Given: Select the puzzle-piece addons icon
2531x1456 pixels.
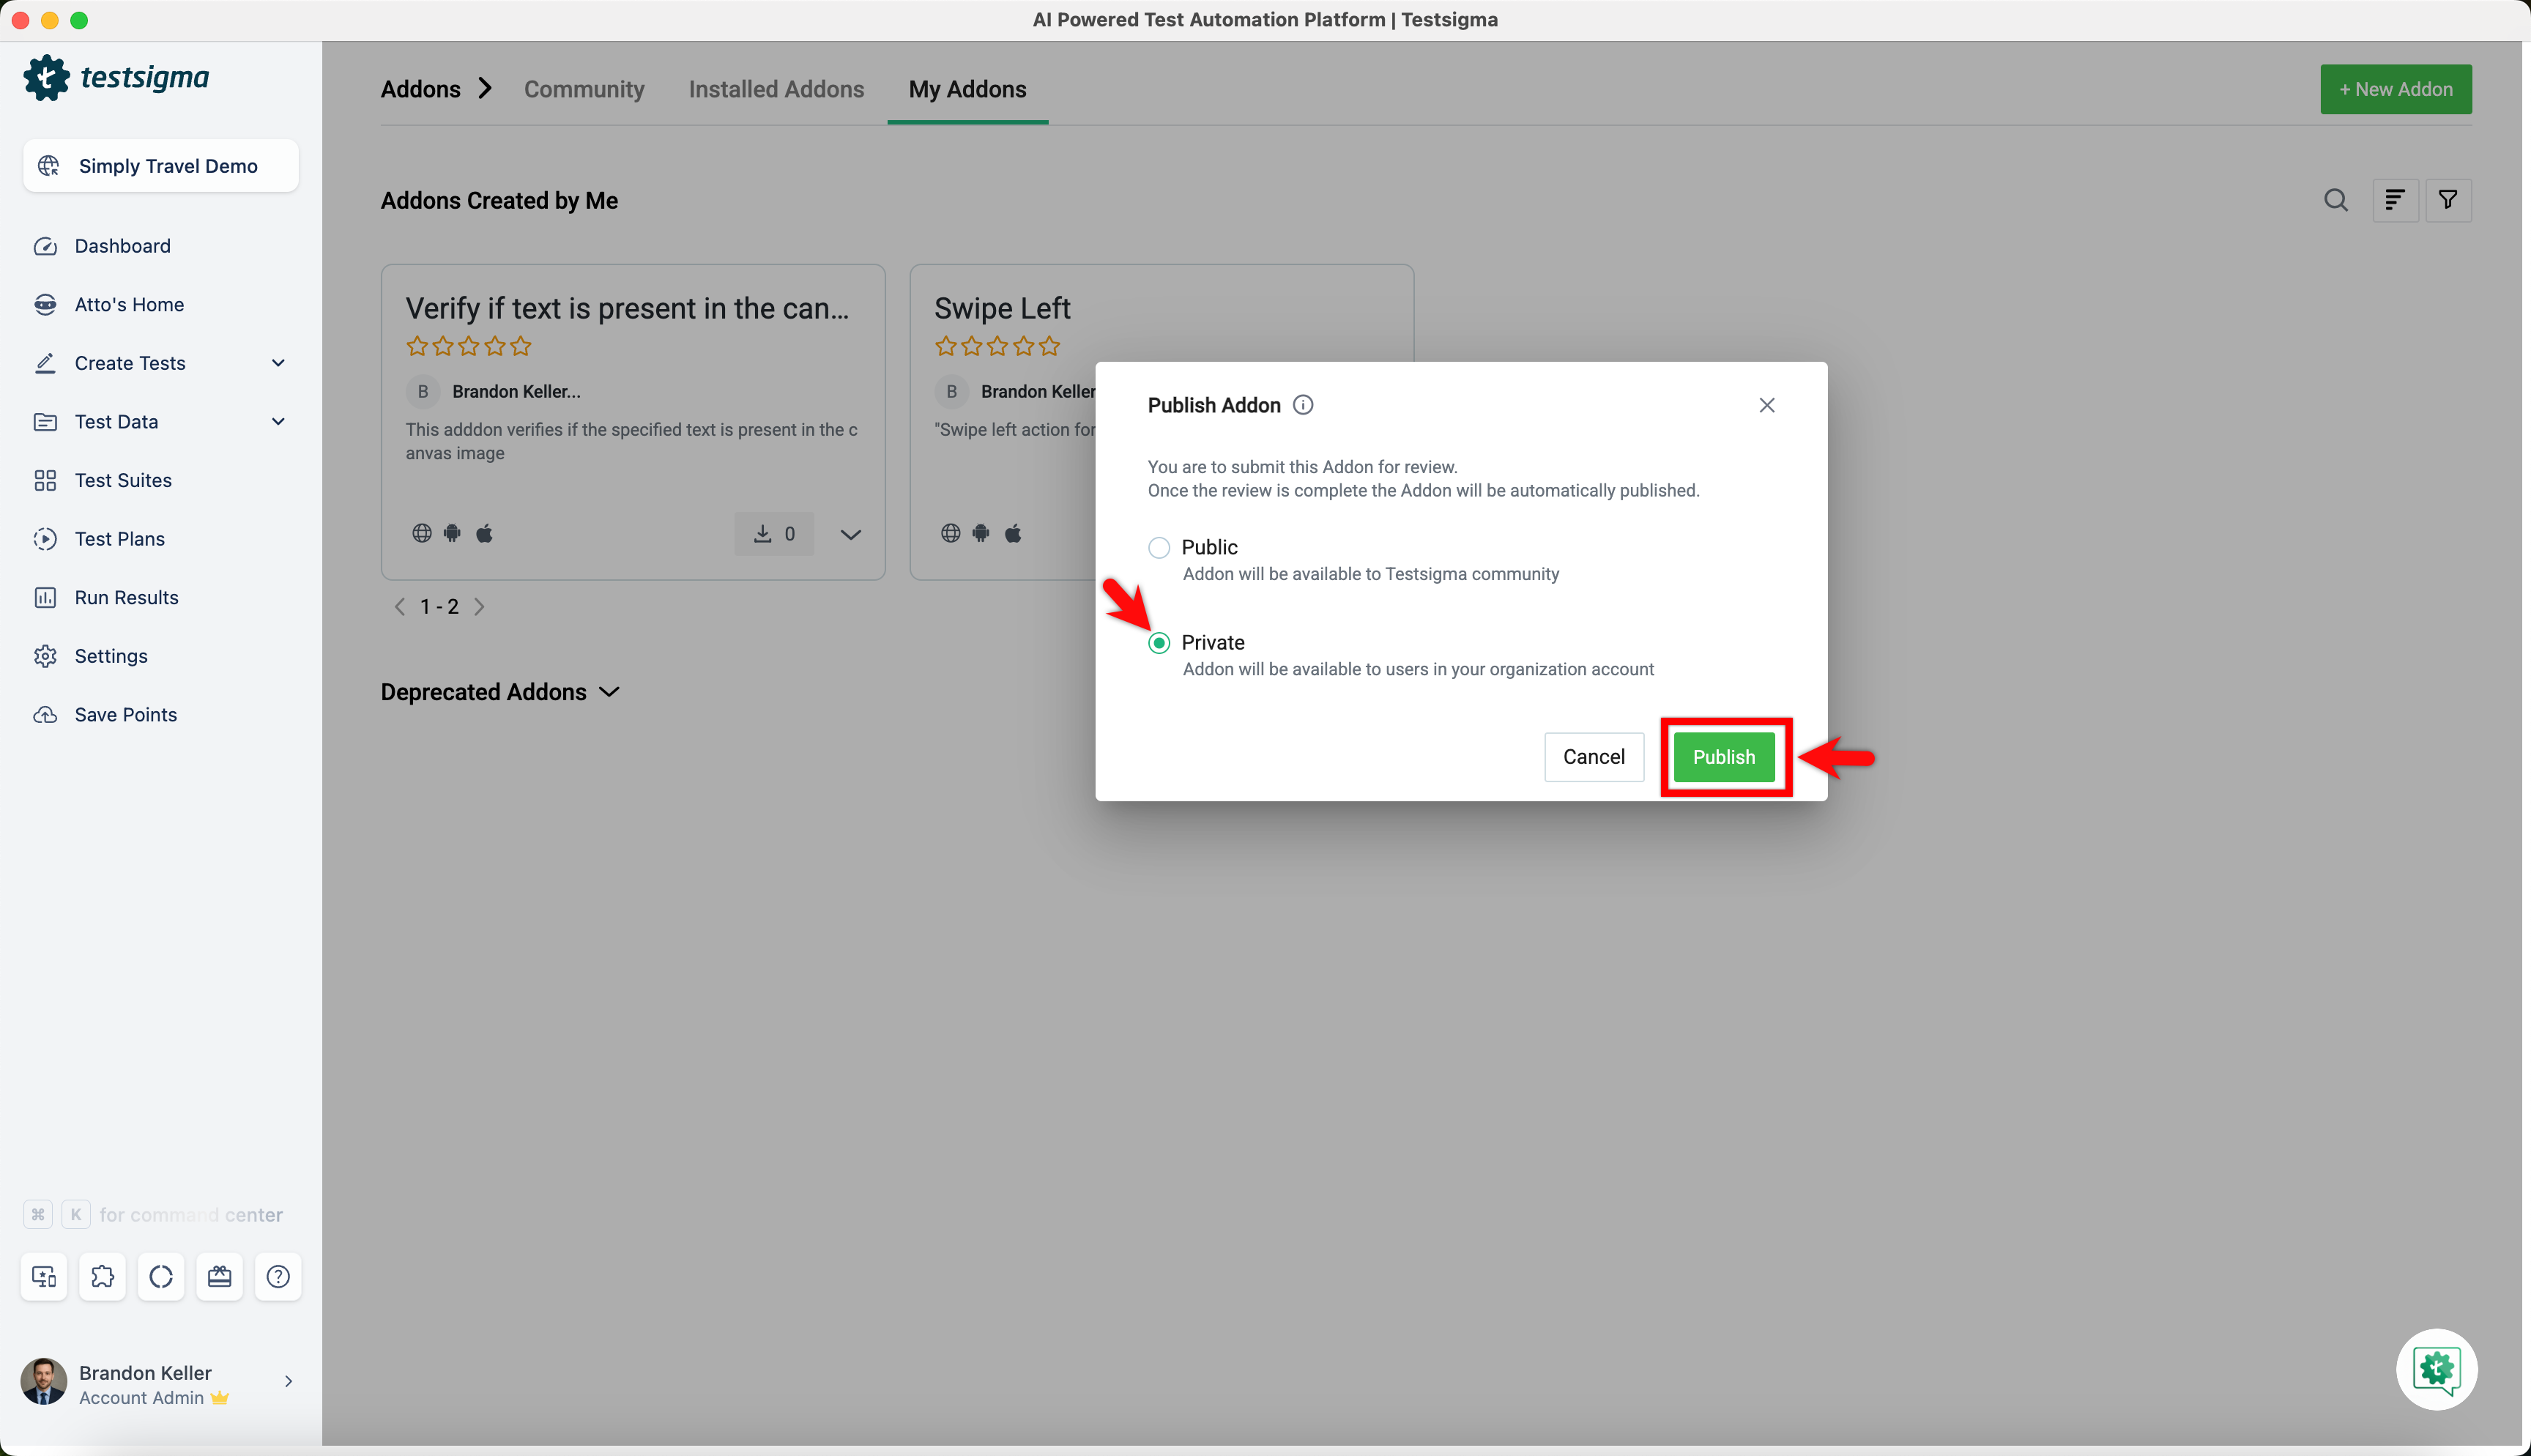Looking at the screenshot, I should pos(102,1277).
